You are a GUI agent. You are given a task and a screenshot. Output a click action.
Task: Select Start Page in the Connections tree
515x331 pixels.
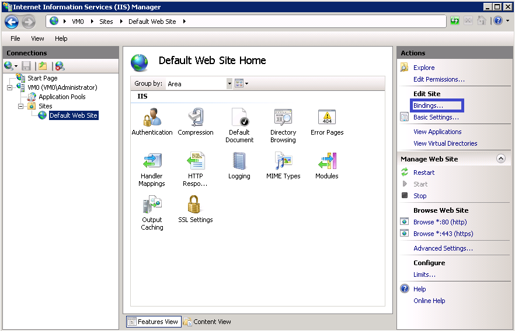[x=43, y=78]
